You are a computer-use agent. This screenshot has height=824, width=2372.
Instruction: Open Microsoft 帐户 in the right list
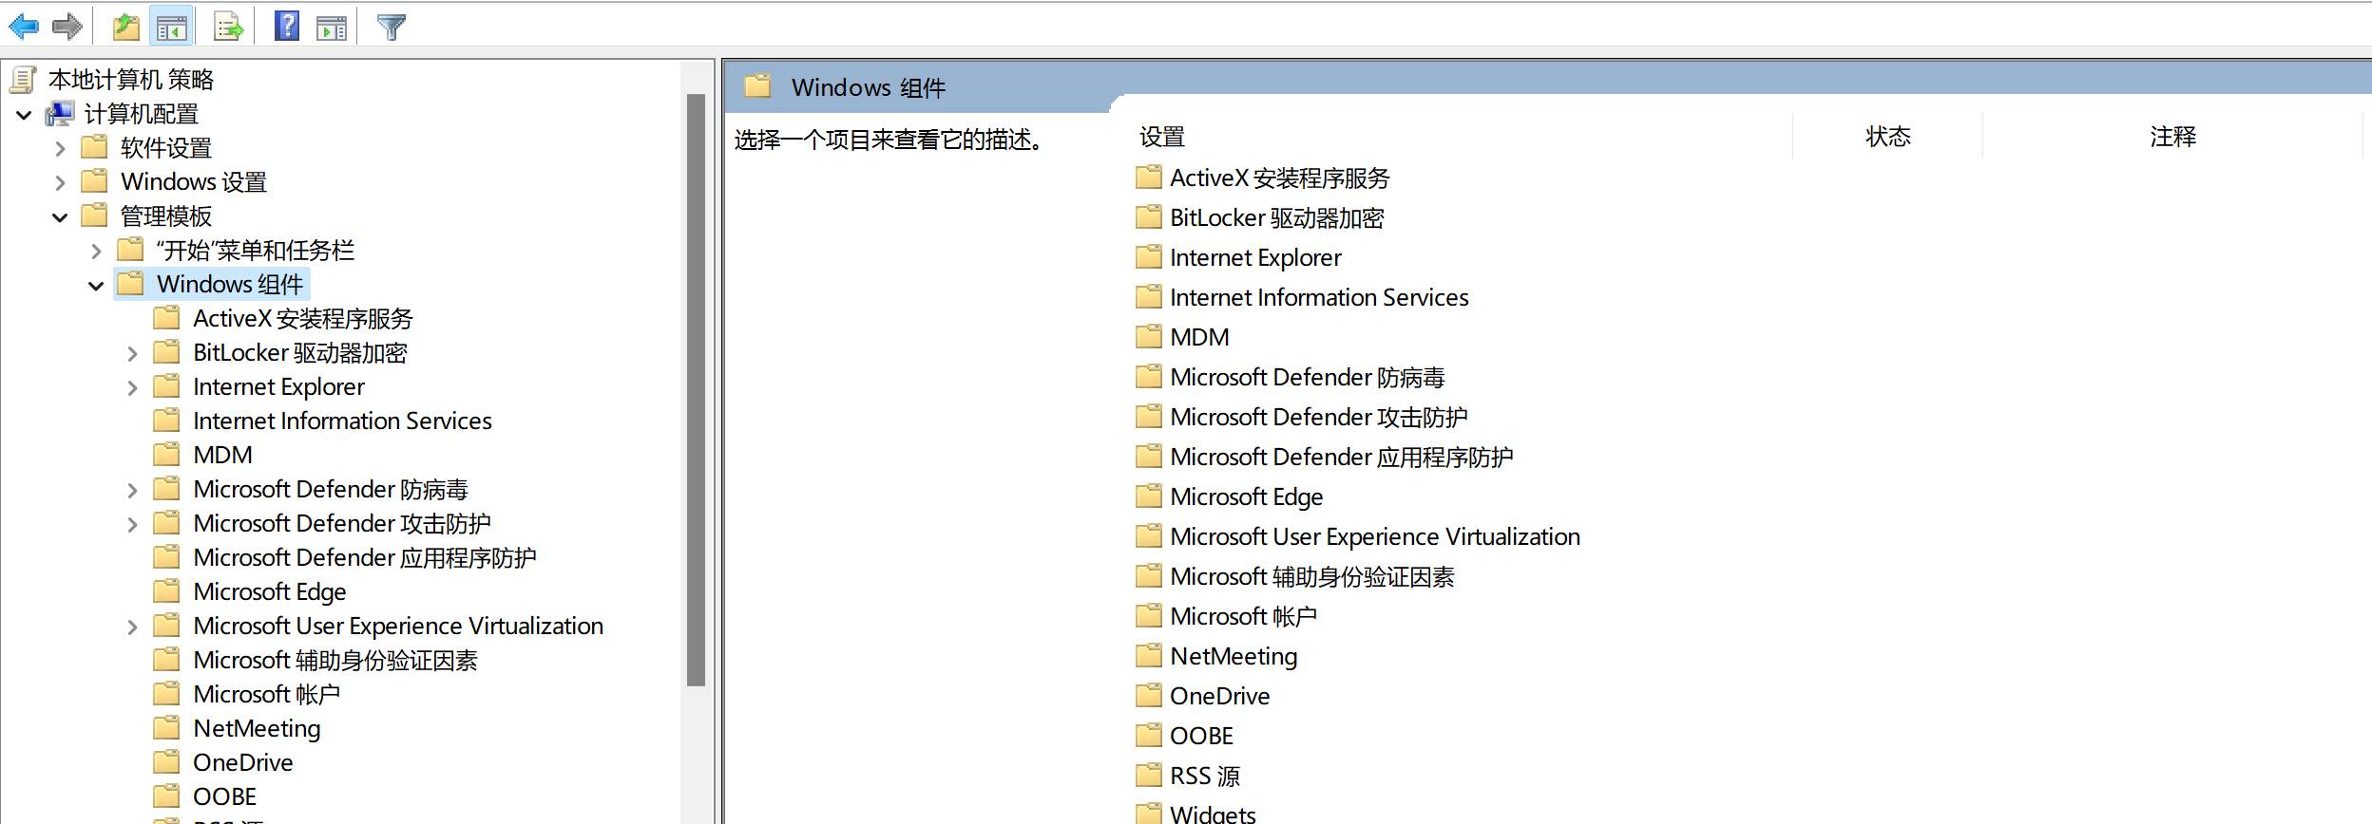pos(1243,616)
